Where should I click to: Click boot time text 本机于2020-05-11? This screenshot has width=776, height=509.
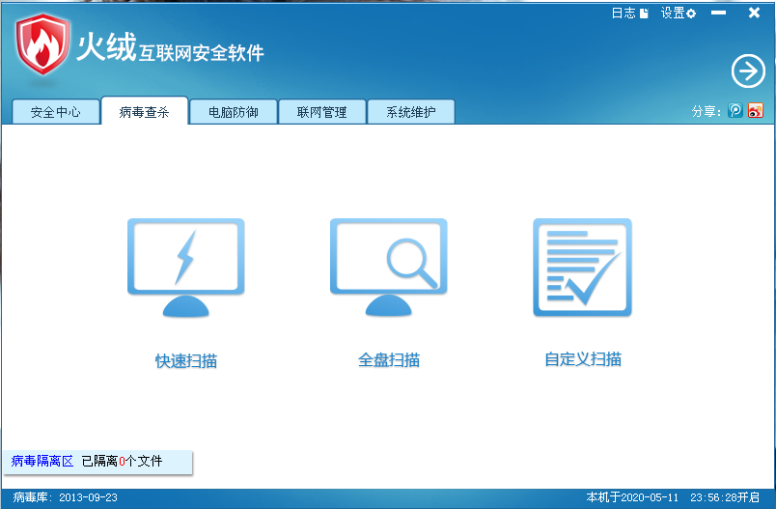[x=632, y=497]
